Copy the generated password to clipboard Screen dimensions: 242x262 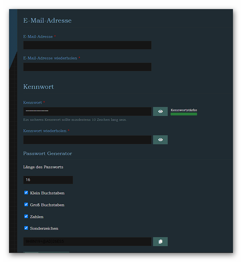[160, 242]
